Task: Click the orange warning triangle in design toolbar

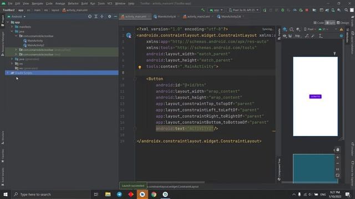Action: [x=341, y=29]
